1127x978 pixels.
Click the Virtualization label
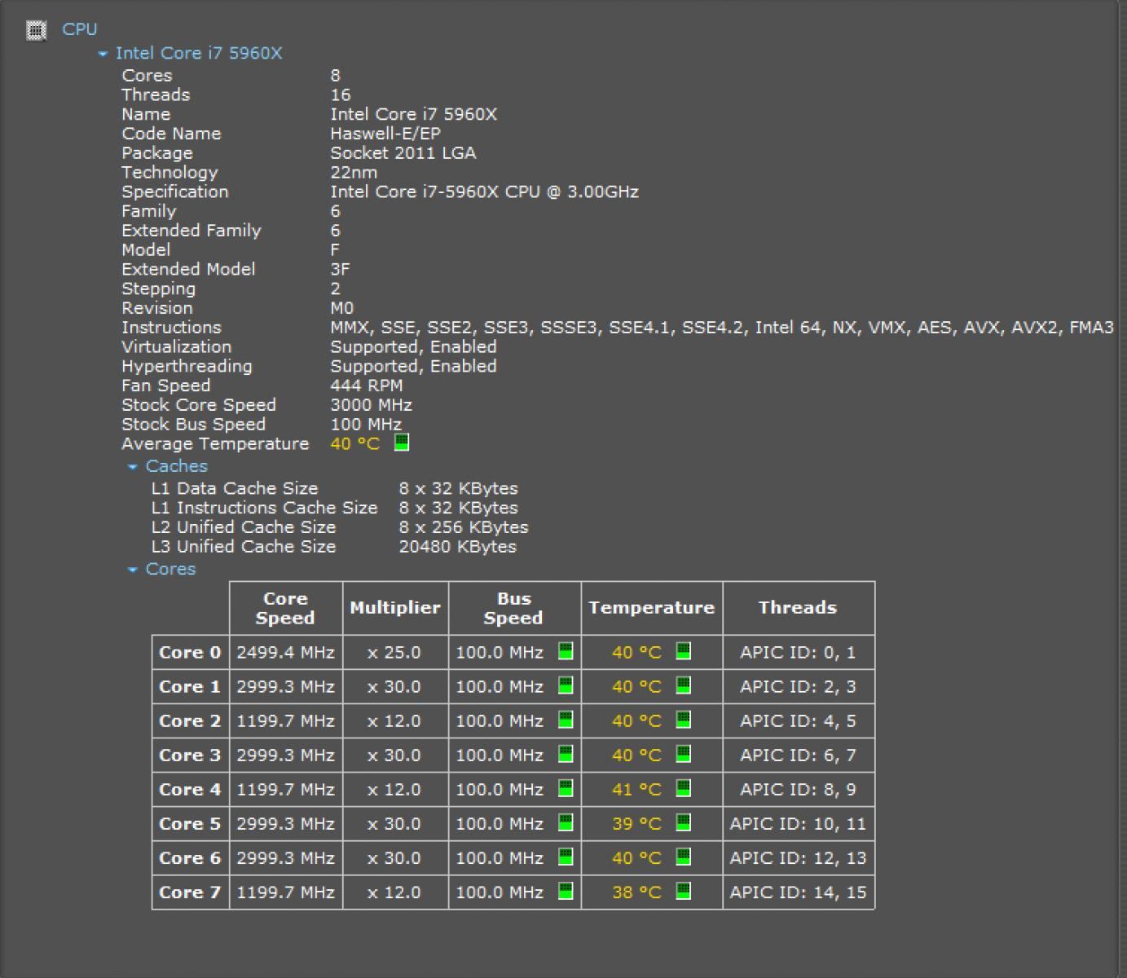tap(176, 347)
